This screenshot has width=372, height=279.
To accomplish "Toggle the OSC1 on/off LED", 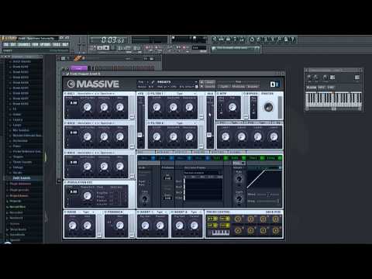I will click(66, 94).
